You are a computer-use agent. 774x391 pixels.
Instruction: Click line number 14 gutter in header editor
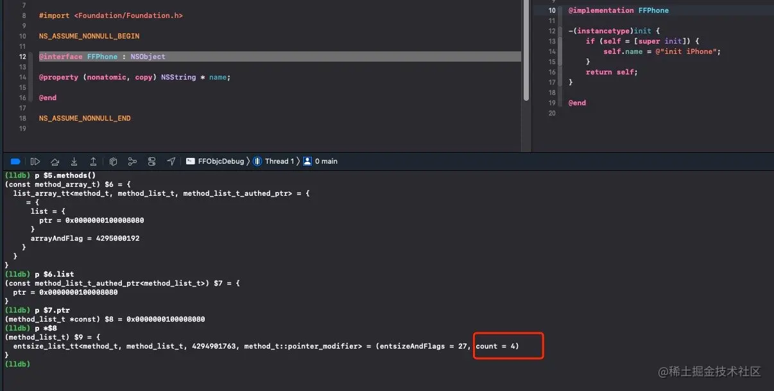[22, 77]
